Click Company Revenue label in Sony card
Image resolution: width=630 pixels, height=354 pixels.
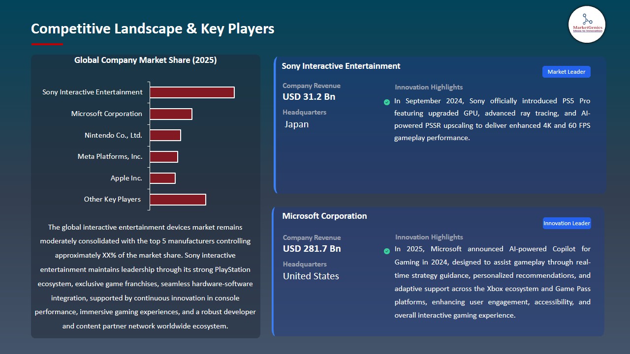point(312,86)
